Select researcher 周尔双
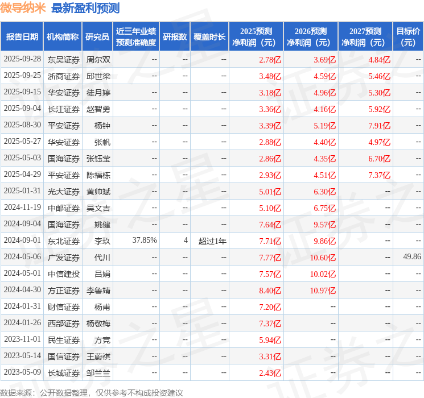 click(98, 60)
